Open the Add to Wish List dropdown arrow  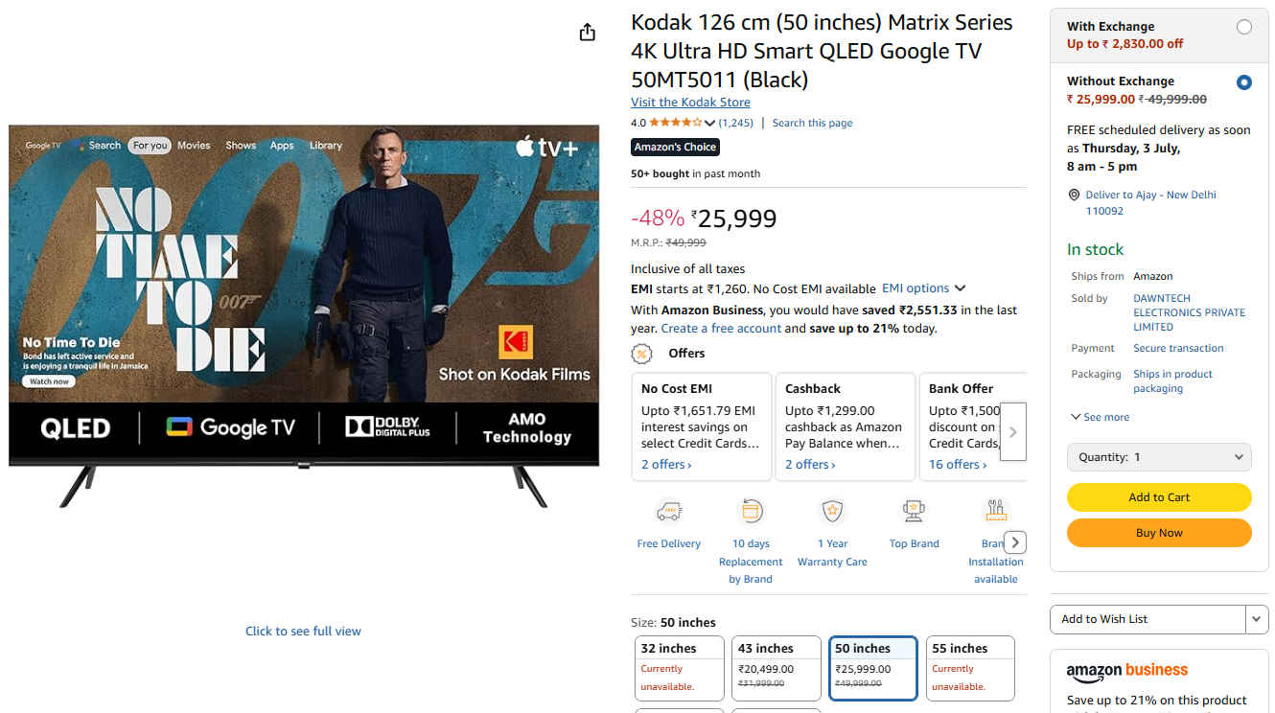[x=1257, y=619]
